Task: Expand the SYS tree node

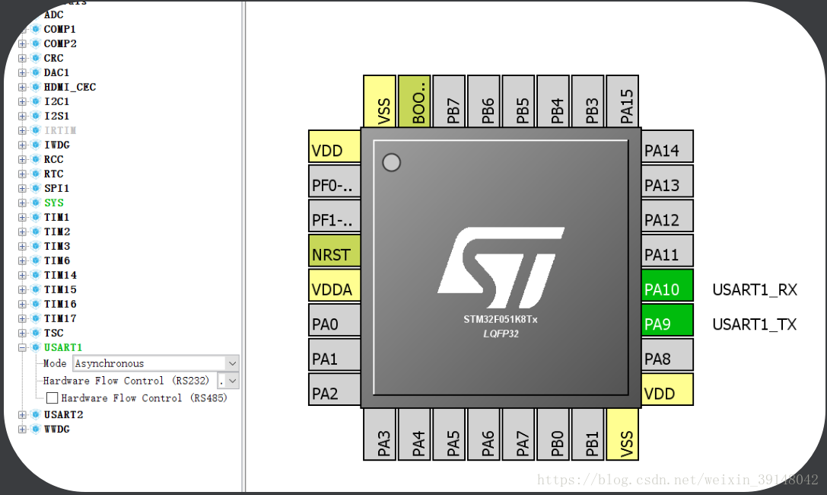Action: 22,203
